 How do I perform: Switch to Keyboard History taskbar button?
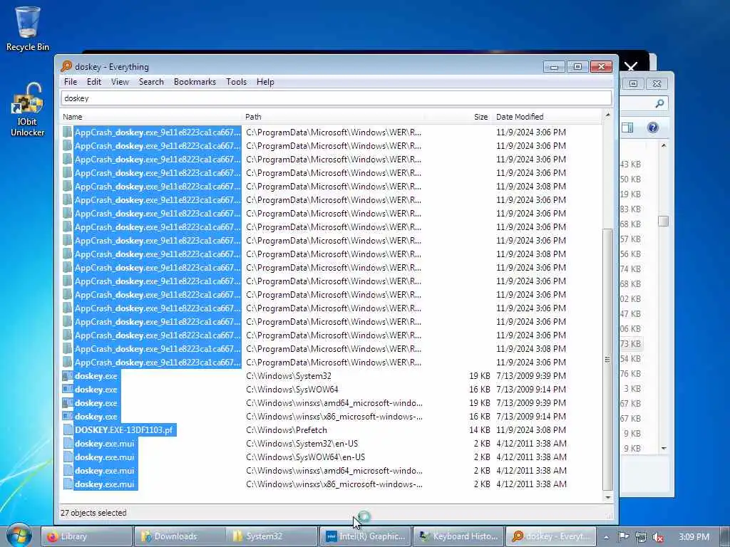click(x=458, y=536)
